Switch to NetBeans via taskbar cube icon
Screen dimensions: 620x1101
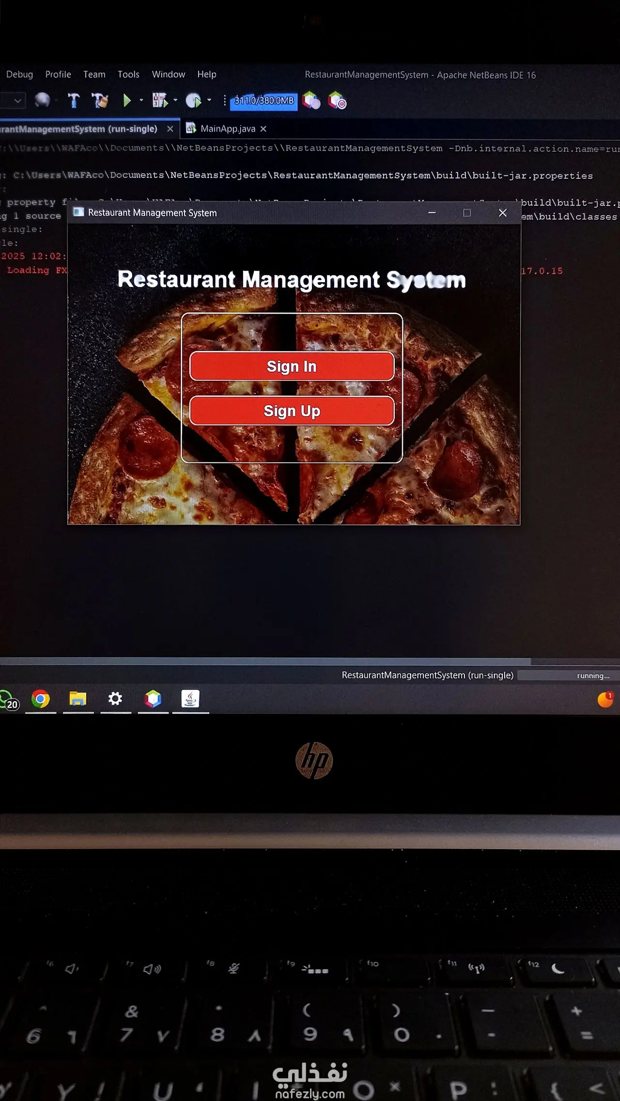[x=153, y=699]
